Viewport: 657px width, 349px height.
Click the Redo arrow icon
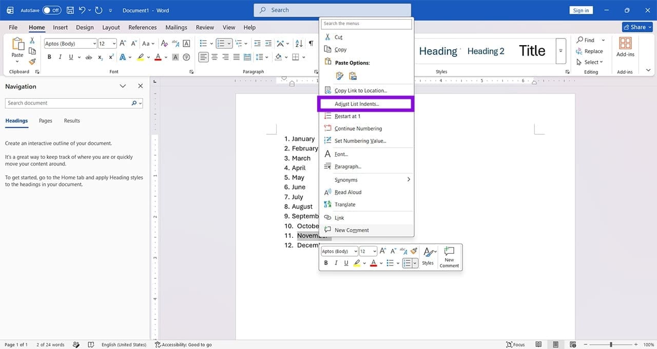pos(99,10)
